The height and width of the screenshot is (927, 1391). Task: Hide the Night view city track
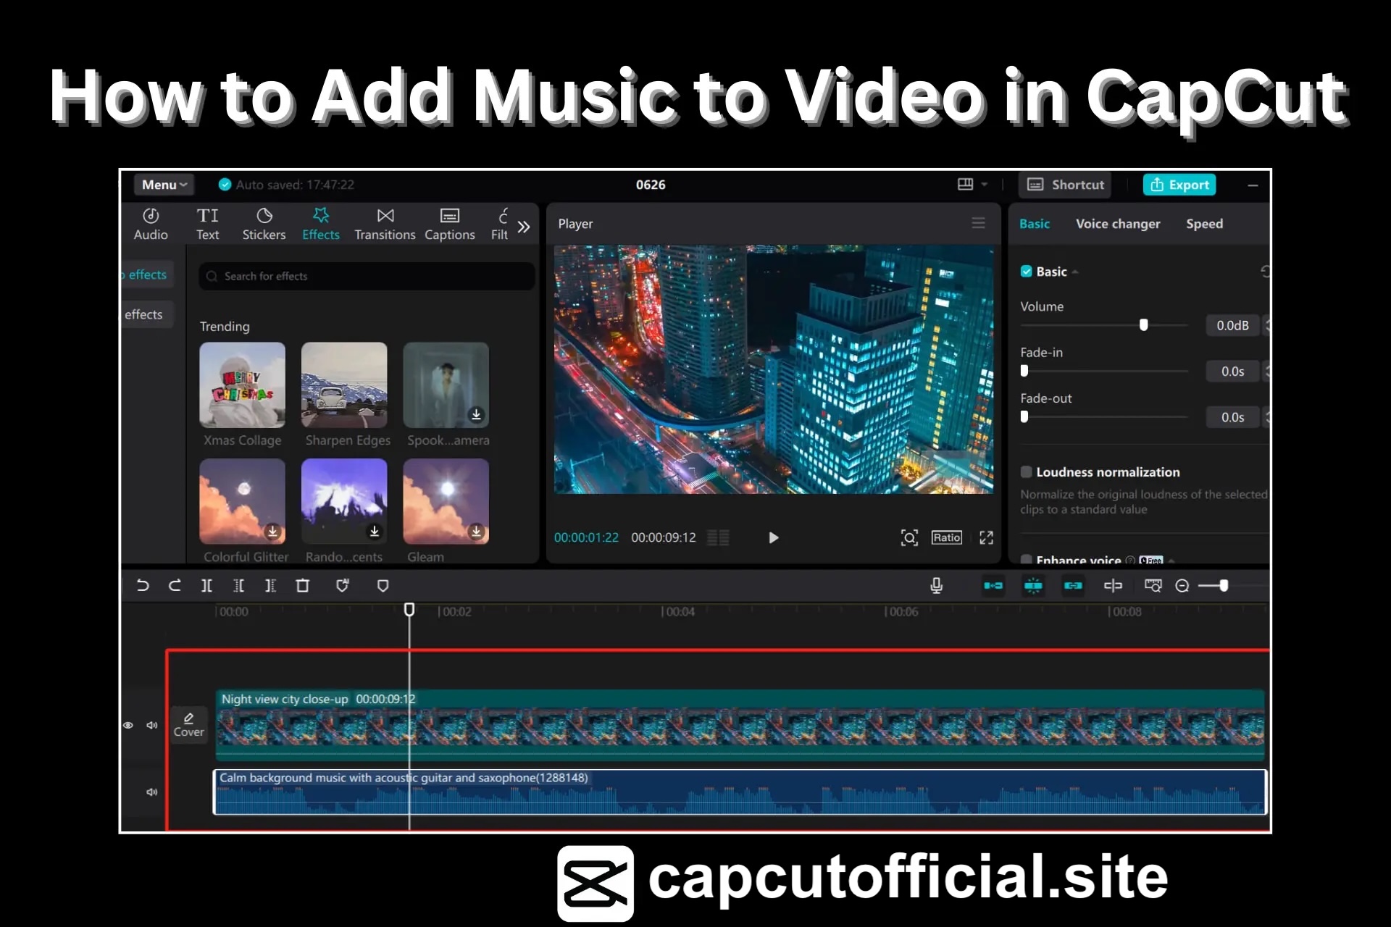(x=128, y=725)
